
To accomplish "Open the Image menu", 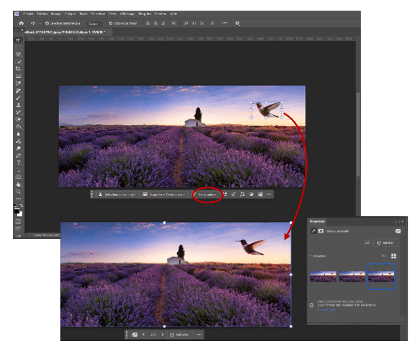I will click(x=56, y=13).
